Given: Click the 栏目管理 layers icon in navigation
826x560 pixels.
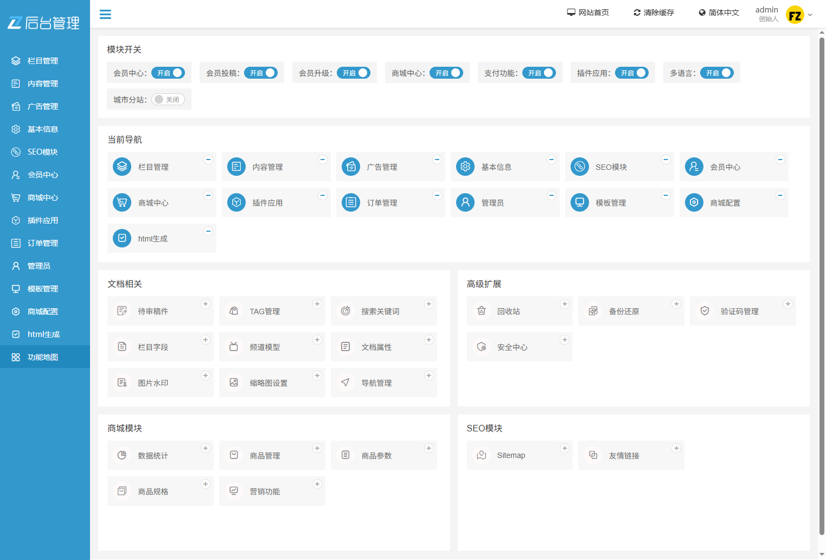Looking at the screenshot, I should click(122, 167).
